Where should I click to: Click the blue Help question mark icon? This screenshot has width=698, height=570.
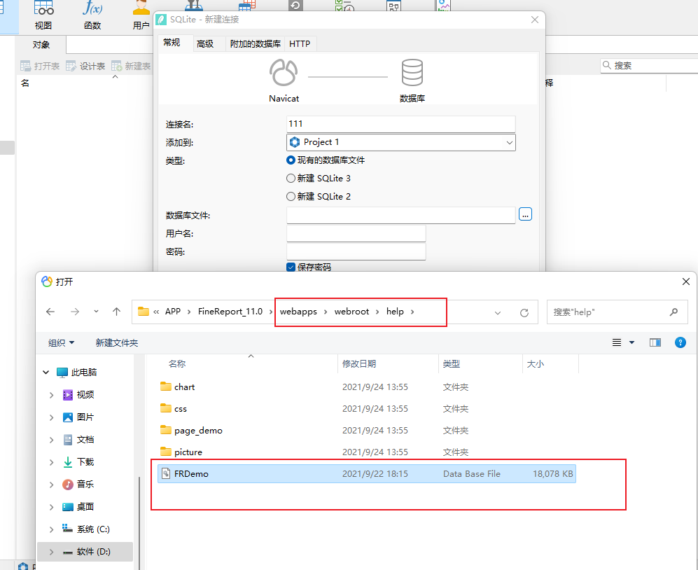(x=680, y=342)
